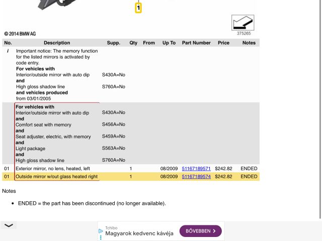Open part number 51167189571 link
The width and height of the screenshot is (322, 241).
[x=196, y=169]
